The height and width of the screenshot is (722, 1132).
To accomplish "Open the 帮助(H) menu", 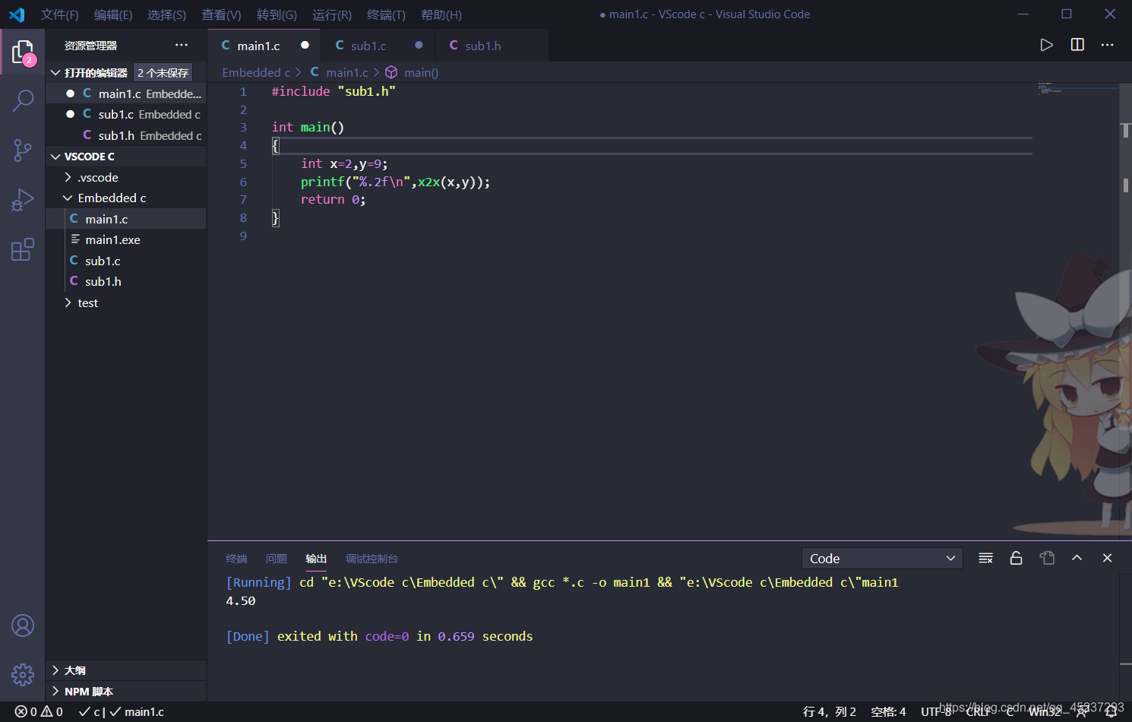I will click(x=441, y=14).
